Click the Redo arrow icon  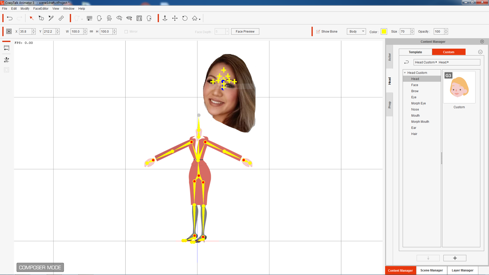pyautogui.click(x=19, y=18)
